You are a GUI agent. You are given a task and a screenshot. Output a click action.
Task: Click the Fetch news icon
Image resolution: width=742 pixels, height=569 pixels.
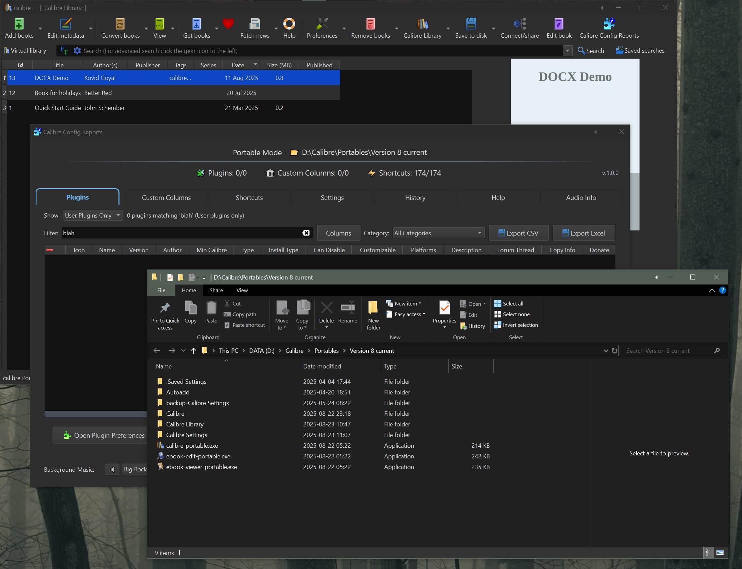click(254, 24)
